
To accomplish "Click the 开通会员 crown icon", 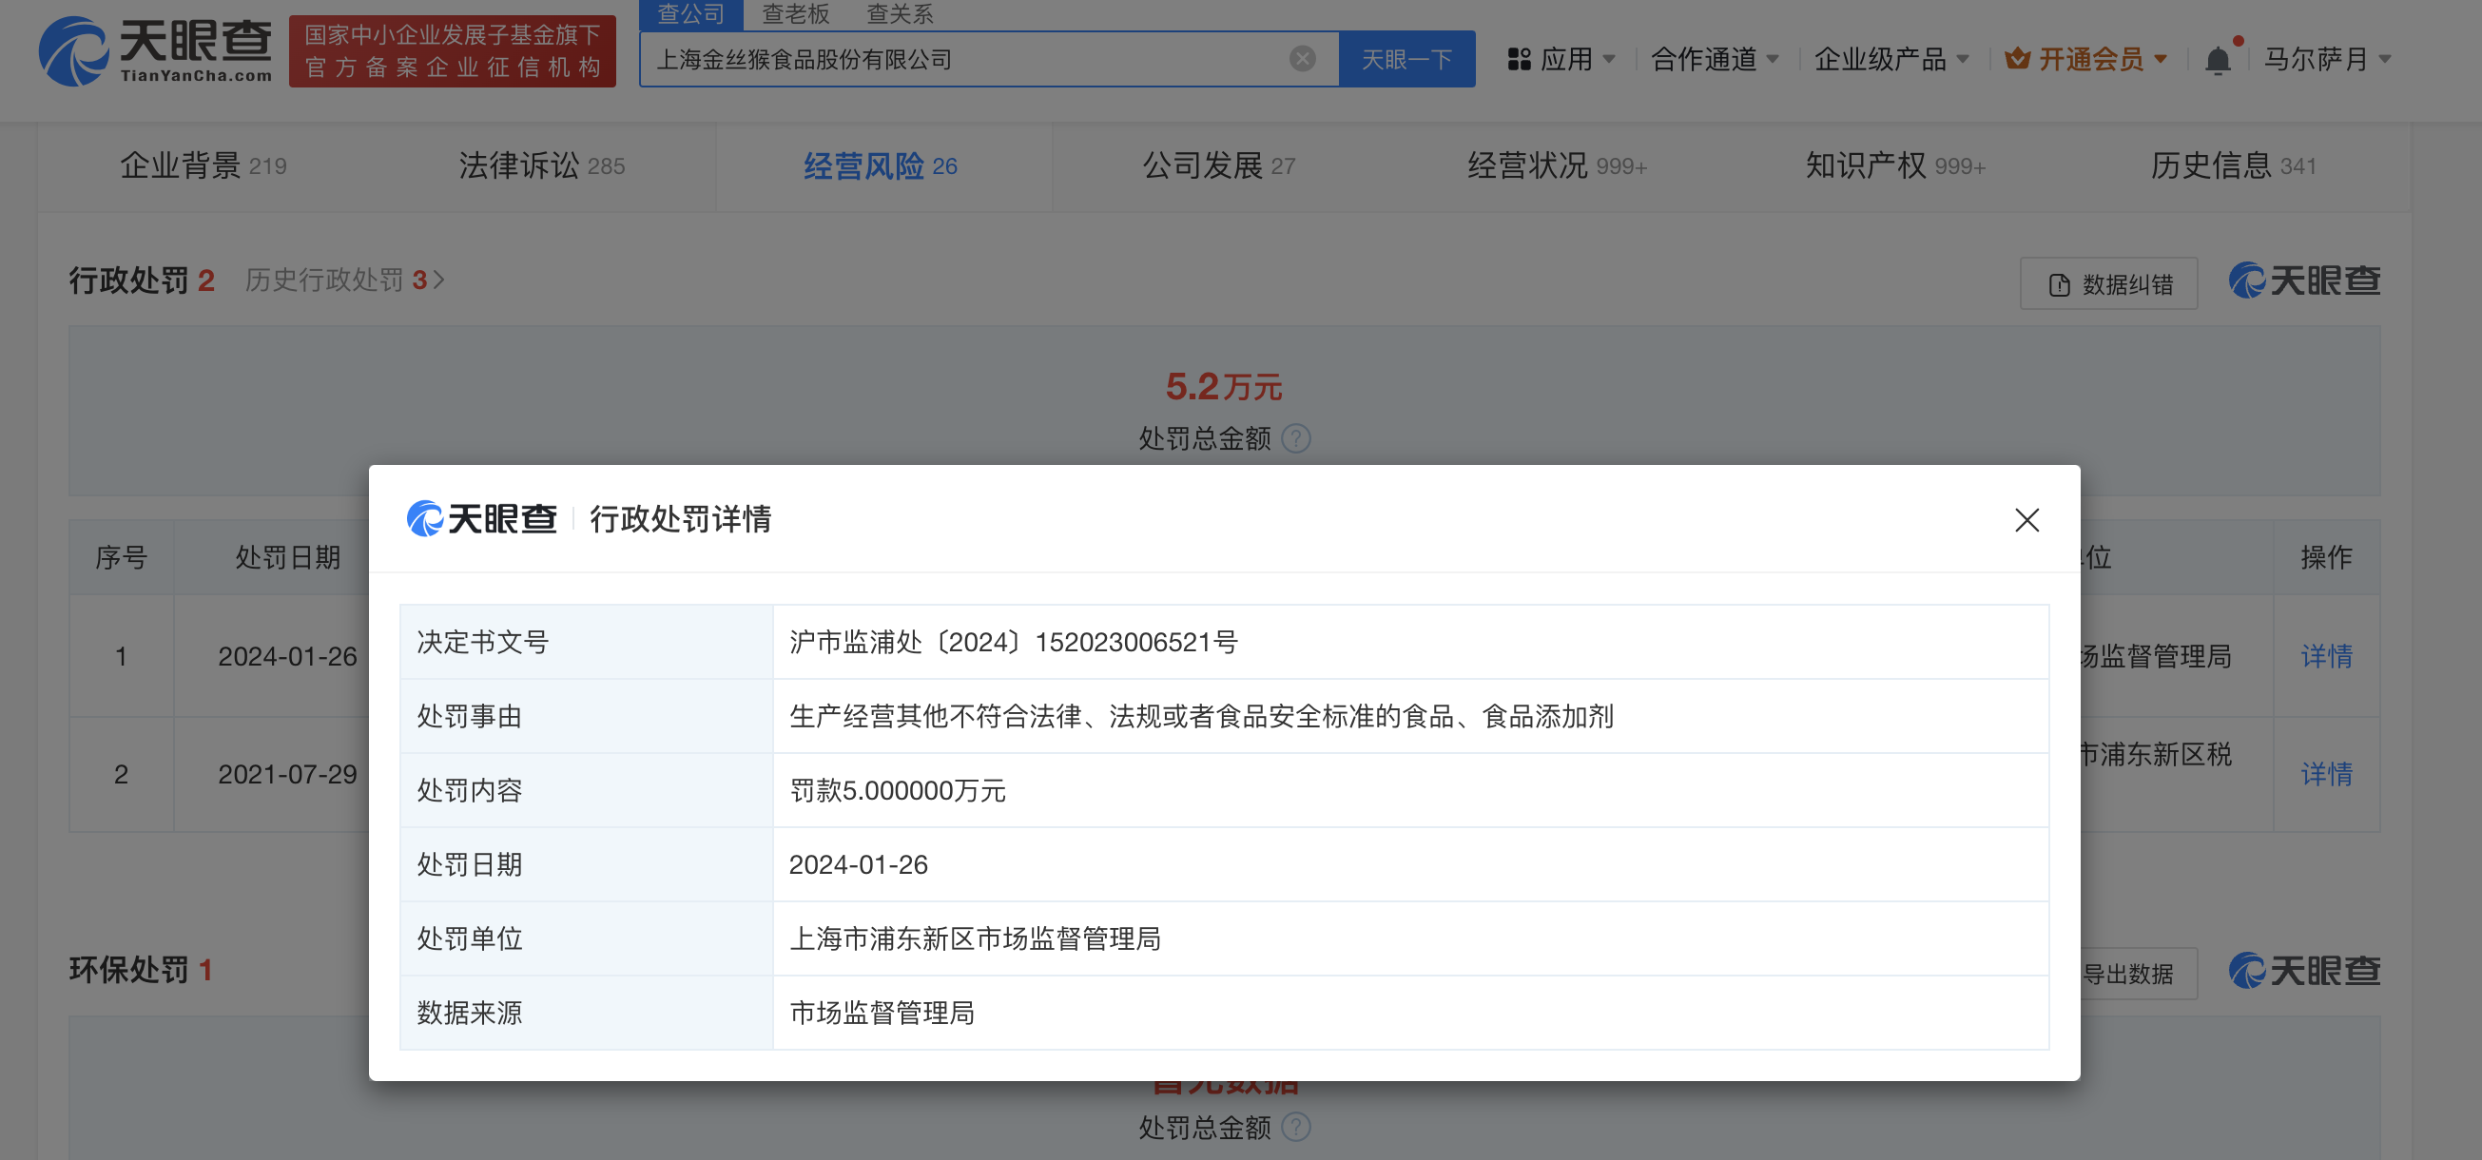I will pos(2017,59).
